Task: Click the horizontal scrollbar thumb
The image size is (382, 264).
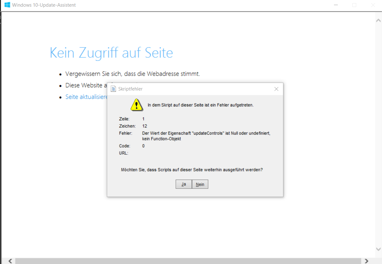Action: coord(188,261)
